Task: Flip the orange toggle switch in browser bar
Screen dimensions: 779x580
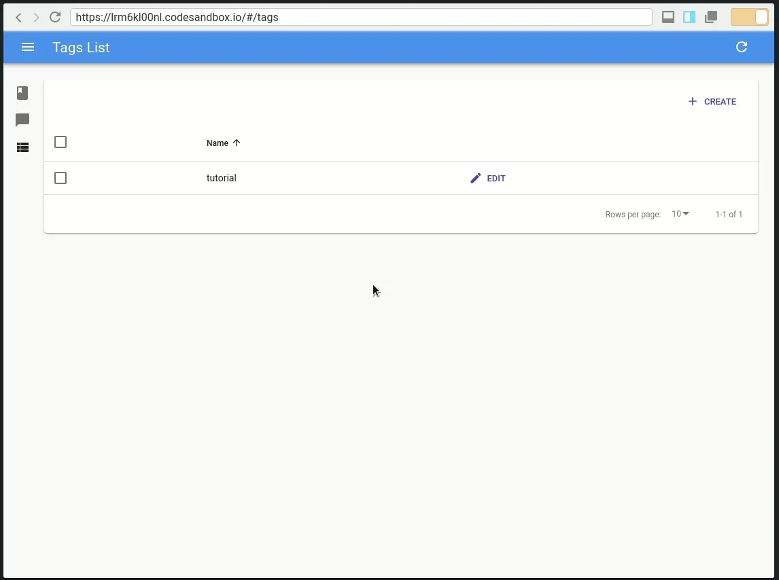Action: point(749,18)
